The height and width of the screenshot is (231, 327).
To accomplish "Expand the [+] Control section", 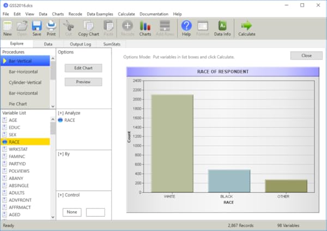I will pyautogui.click(x=69, y=195).
